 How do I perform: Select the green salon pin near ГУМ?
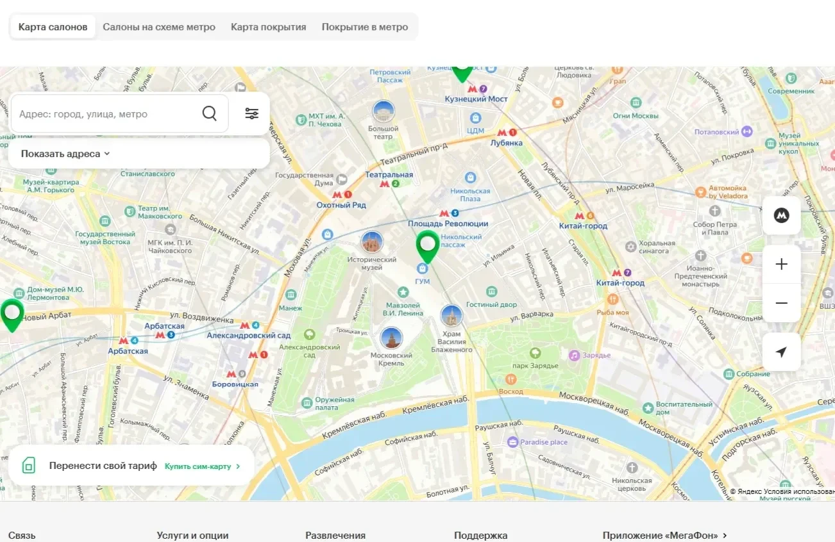click(427, 247)
